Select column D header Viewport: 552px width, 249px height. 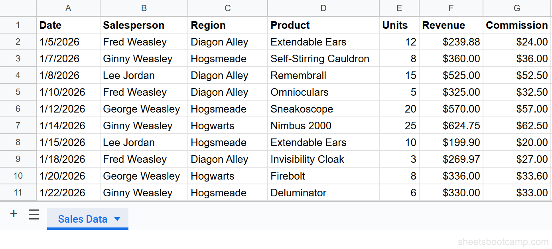click(x=323, y=8)
